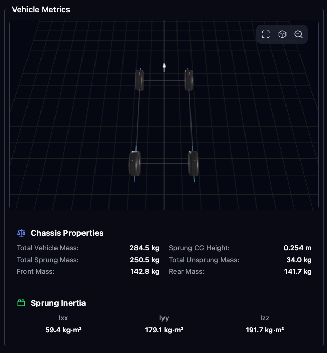327x353 pixels.
Task: Select the front right wheel in 3D view
Action: 189,80
